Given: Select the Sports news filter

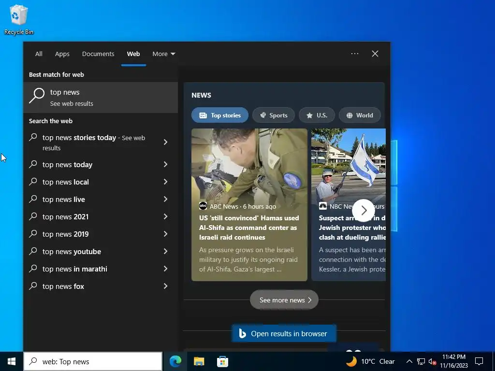Looking at the screenshot, I should pyautogui.click(x=274, y=115).
